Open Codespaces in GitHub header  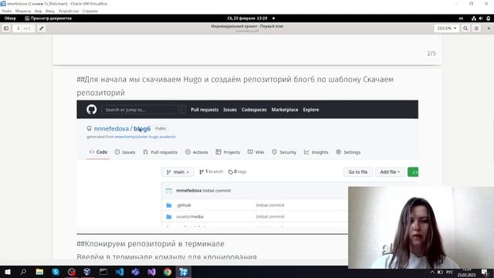tap(254, 110)
